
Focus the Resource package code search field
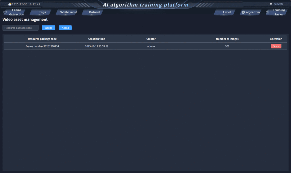(x=20, y=28)
